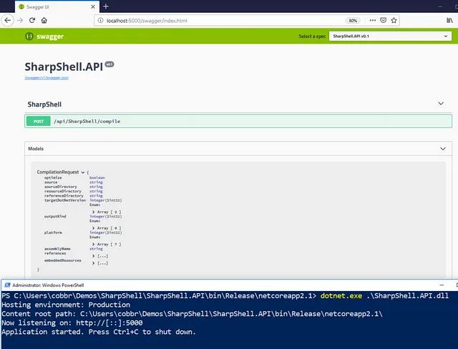The image size is (458, 349).
Task: Open the Firefox library icon
Action: point(449,21)
